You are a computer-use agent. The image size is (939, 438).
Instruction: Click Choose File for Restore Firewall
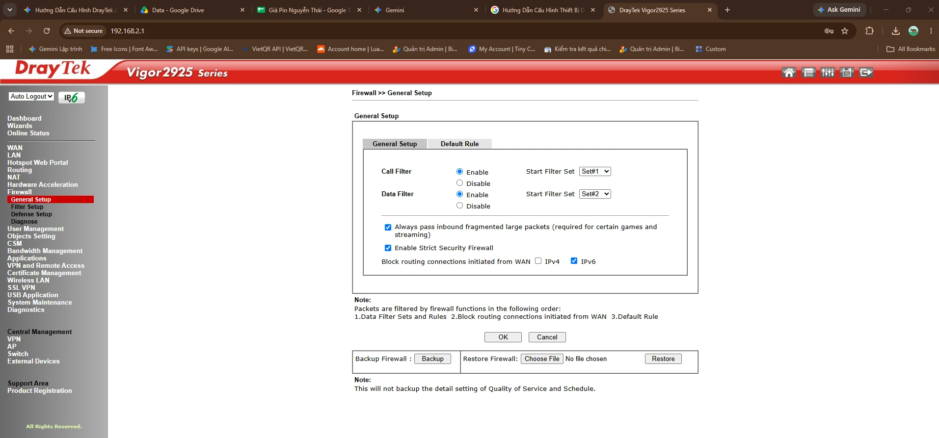(x=542, y=359)
